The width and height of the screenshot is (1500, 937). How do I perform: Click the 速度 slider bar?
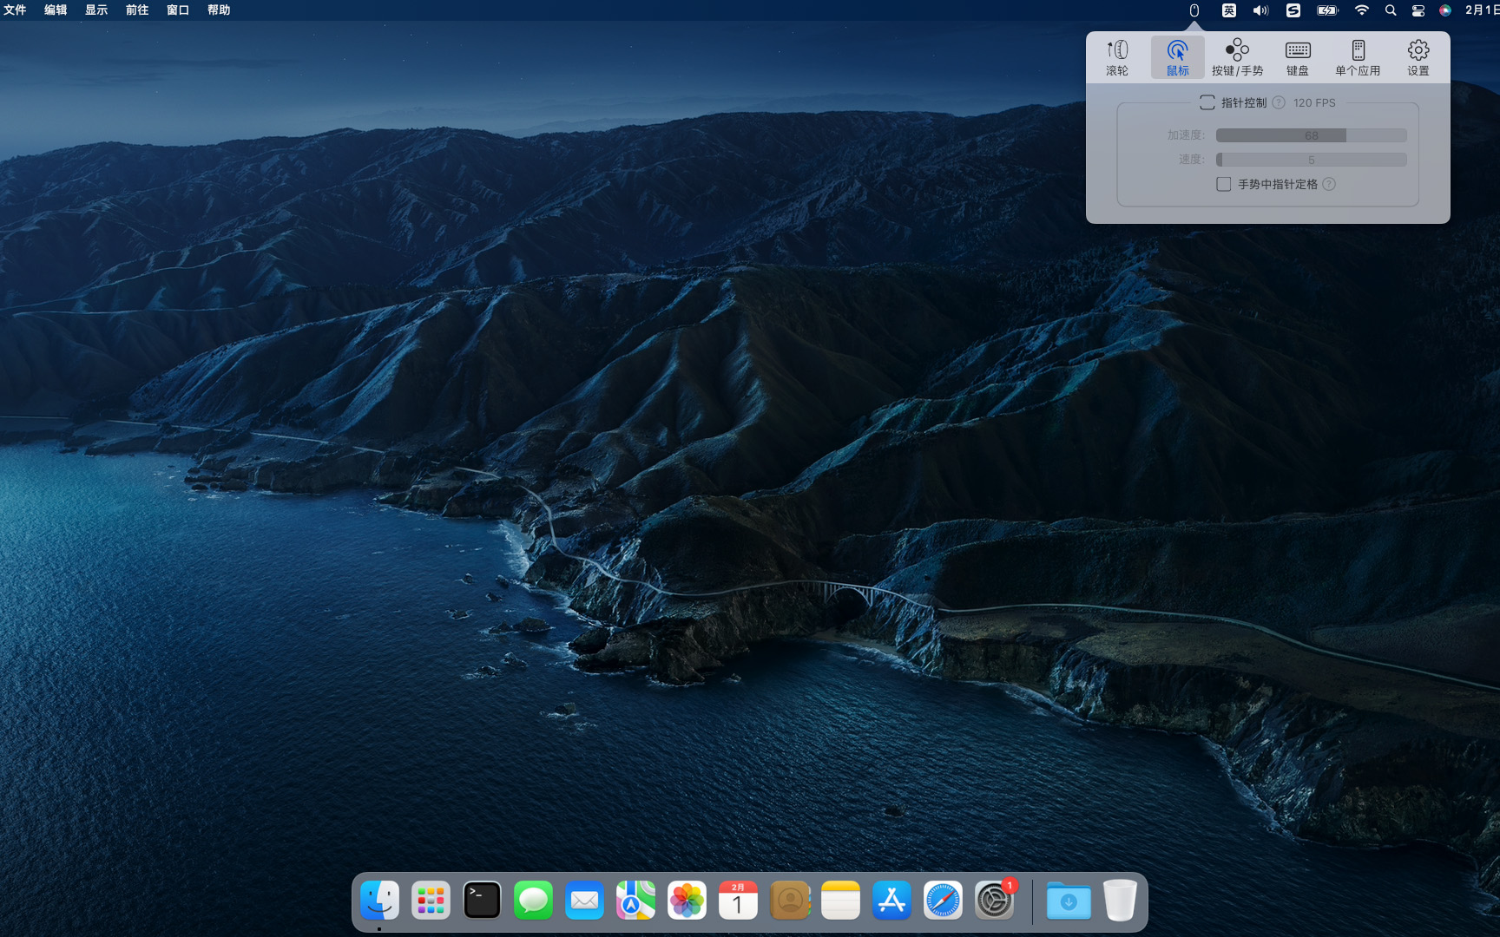[1311, 160]
